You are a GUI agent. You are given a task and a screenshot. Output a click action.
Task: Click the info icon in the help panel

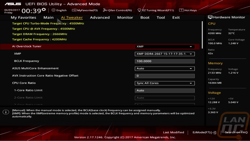(x=6, y=112)
